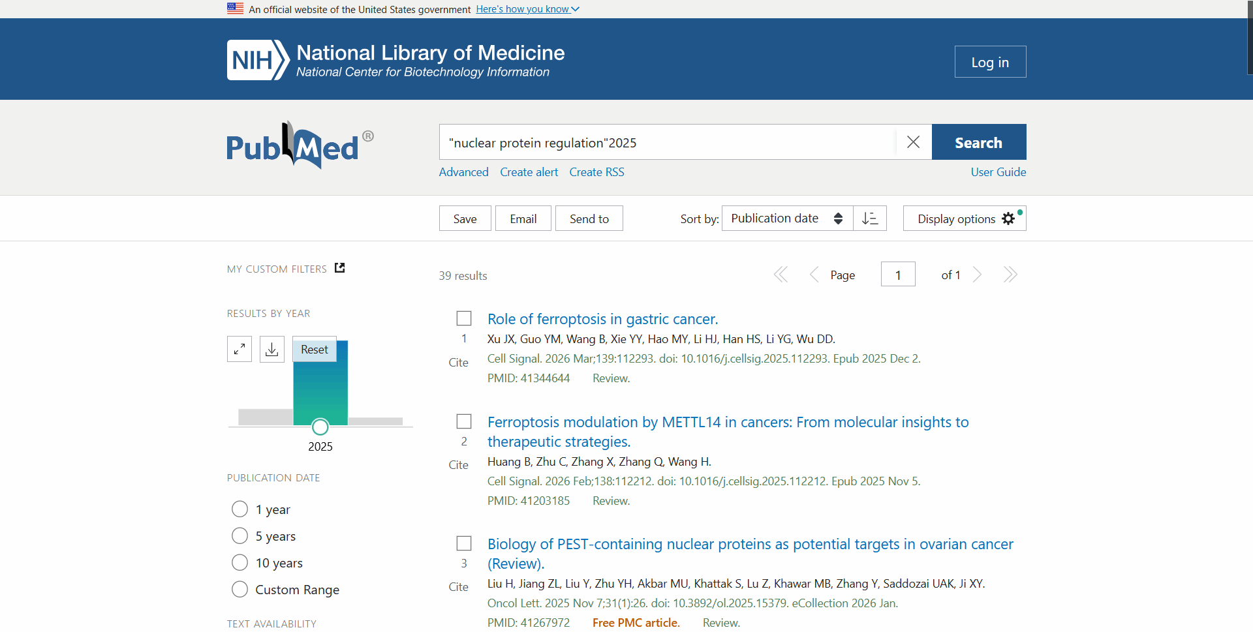Open the Send to menu
Image resolution: width=1253 pixels, height=632 pixels.
(x=589, y=218)
